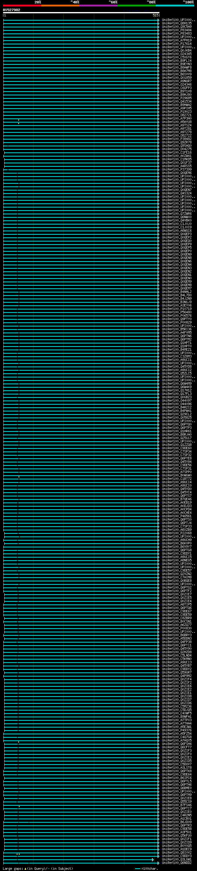Open hit UniRef100_A7PH19

[177, 40]
